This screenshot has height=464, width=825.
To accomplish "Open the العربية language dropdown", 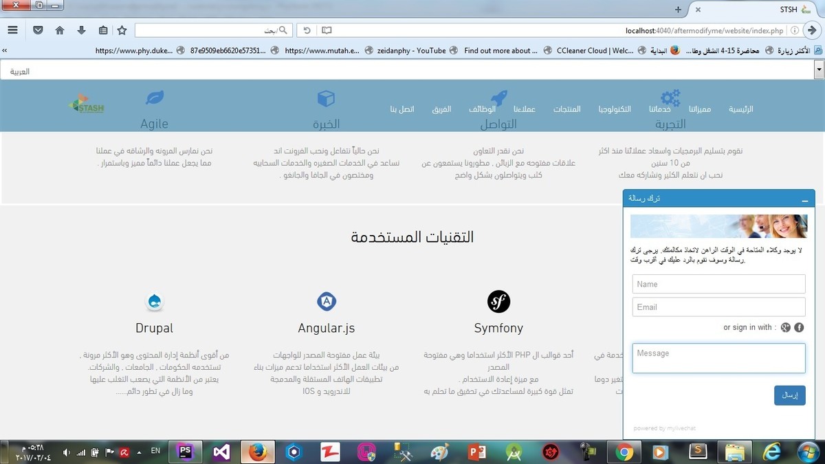I will 412,71.
